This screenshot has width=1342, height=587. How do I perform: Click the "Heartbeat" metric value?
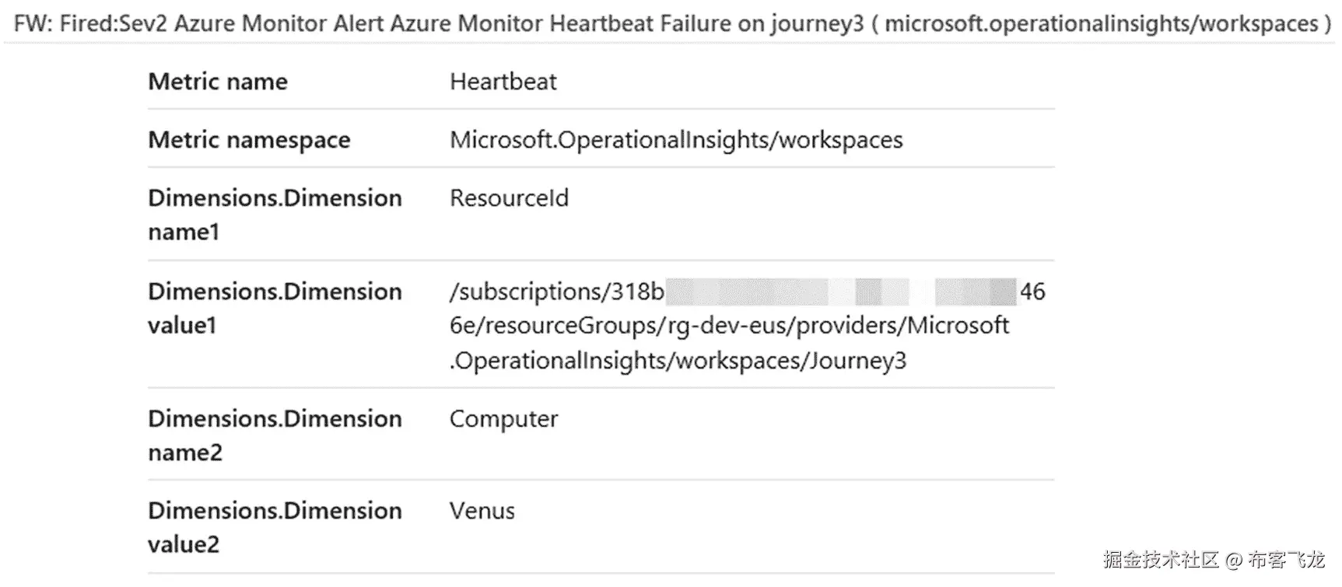tap(503, 82)
